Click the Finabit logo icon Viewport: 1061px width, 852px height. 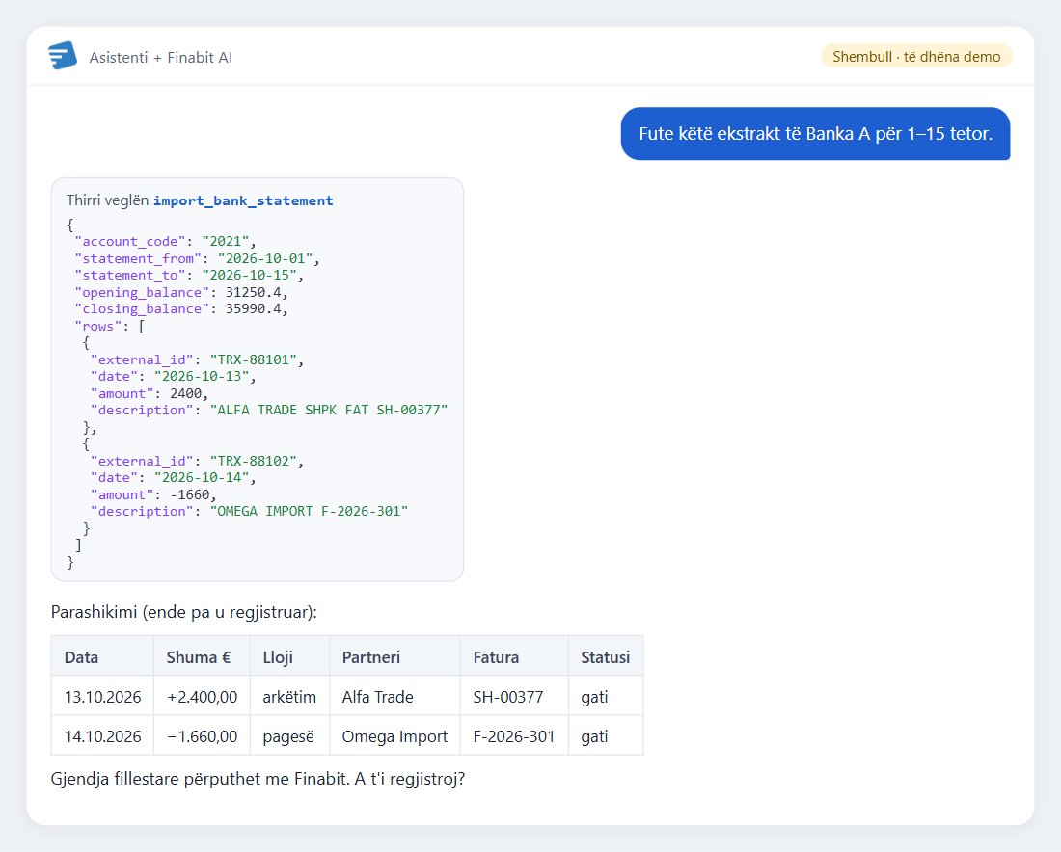pos(63,56)
